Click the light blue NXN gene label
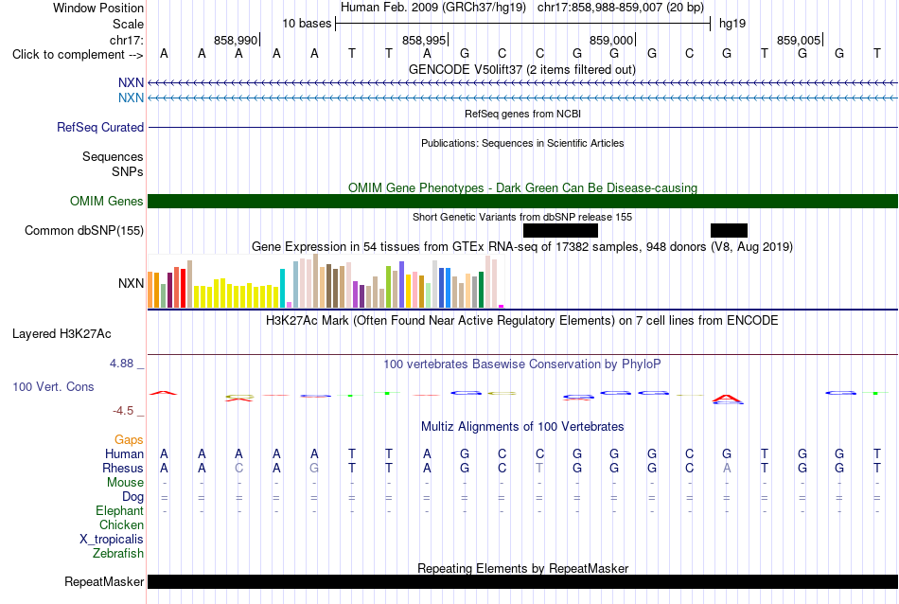The image size is (899, 604). (x=131, y=98)
